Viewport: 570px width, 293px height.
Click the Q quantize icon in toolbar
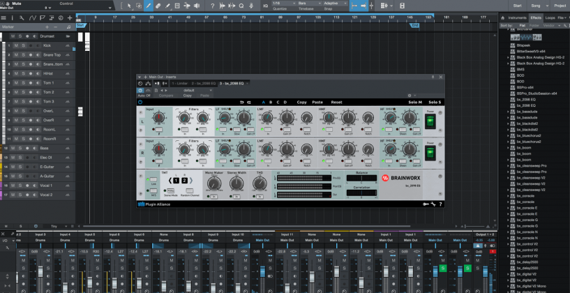coord(241,6)
